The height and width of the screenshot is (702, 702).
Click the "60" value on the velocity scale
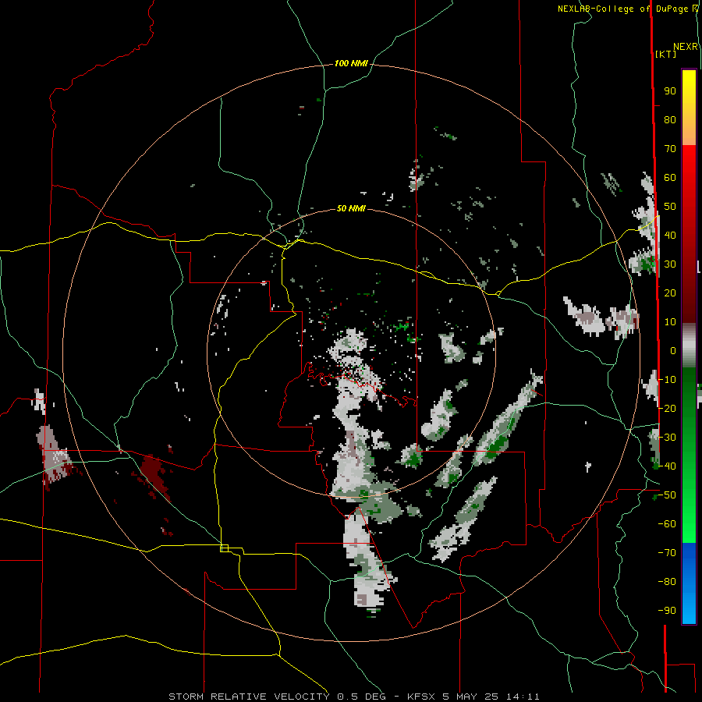tap(670, 178)
